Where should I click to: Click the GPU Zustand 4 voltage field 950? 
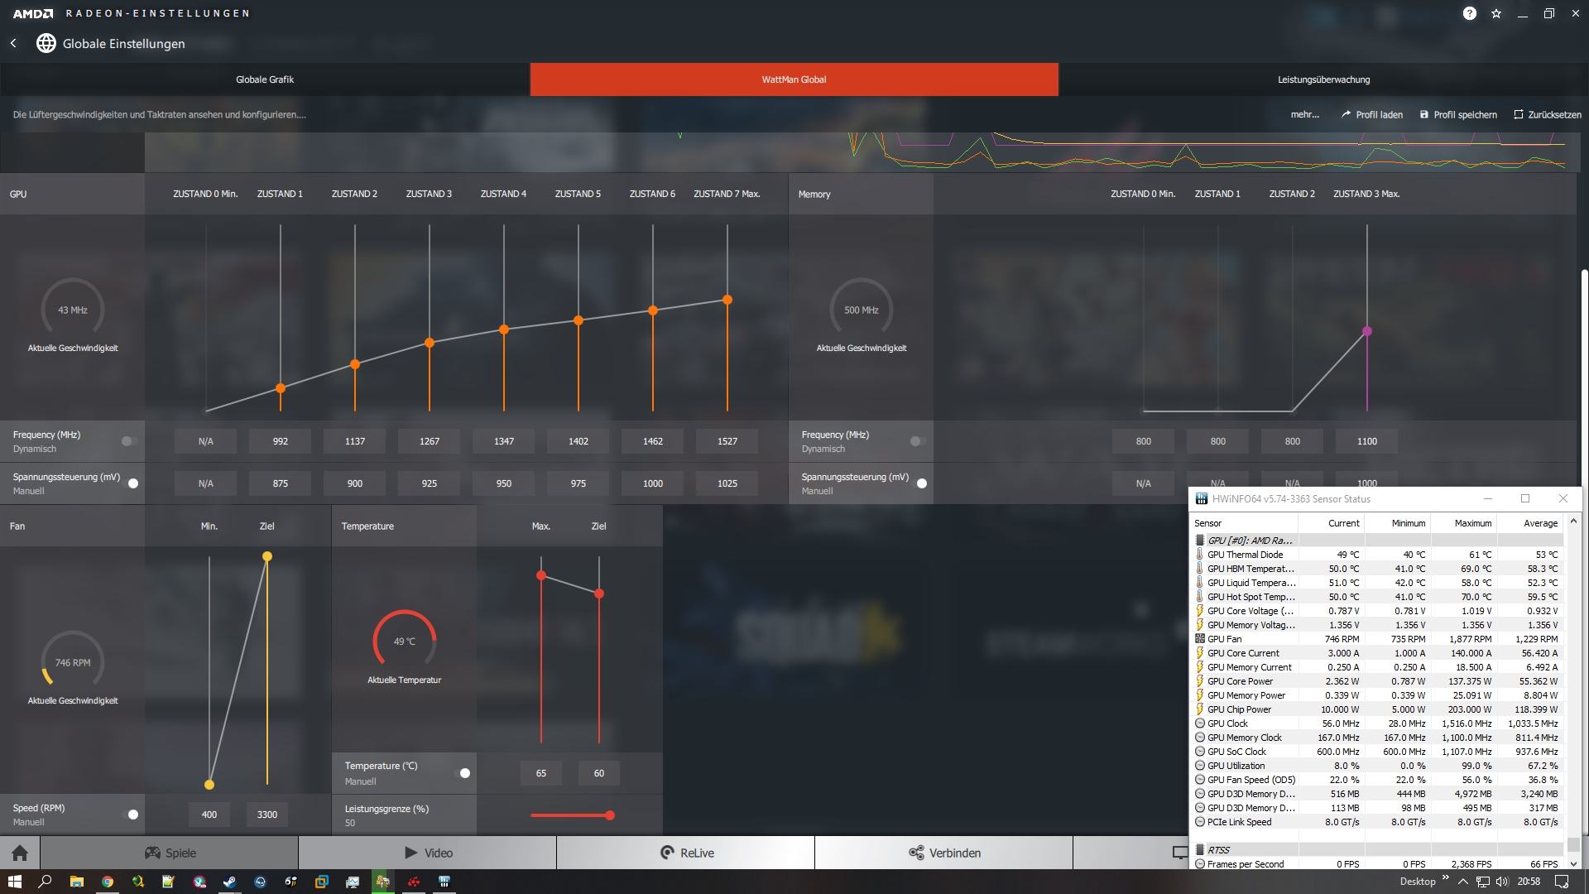(x=504, y=483)
